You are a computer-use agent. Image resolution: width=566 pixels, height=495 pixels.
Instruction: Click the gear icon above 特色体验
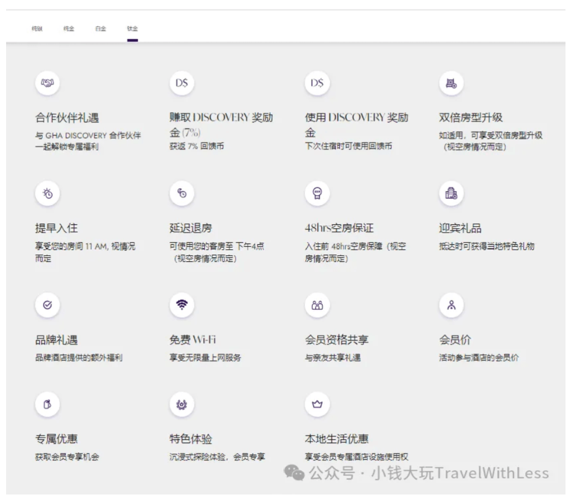coord(182,404)
